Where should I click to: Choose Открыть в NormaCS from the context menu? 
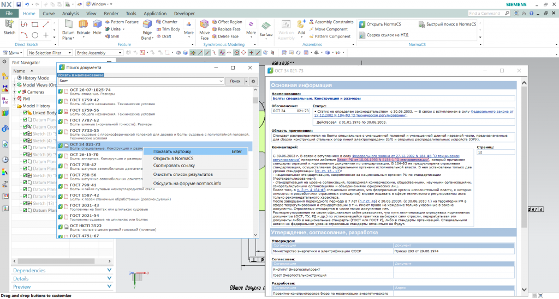click(x=195, y=158)
